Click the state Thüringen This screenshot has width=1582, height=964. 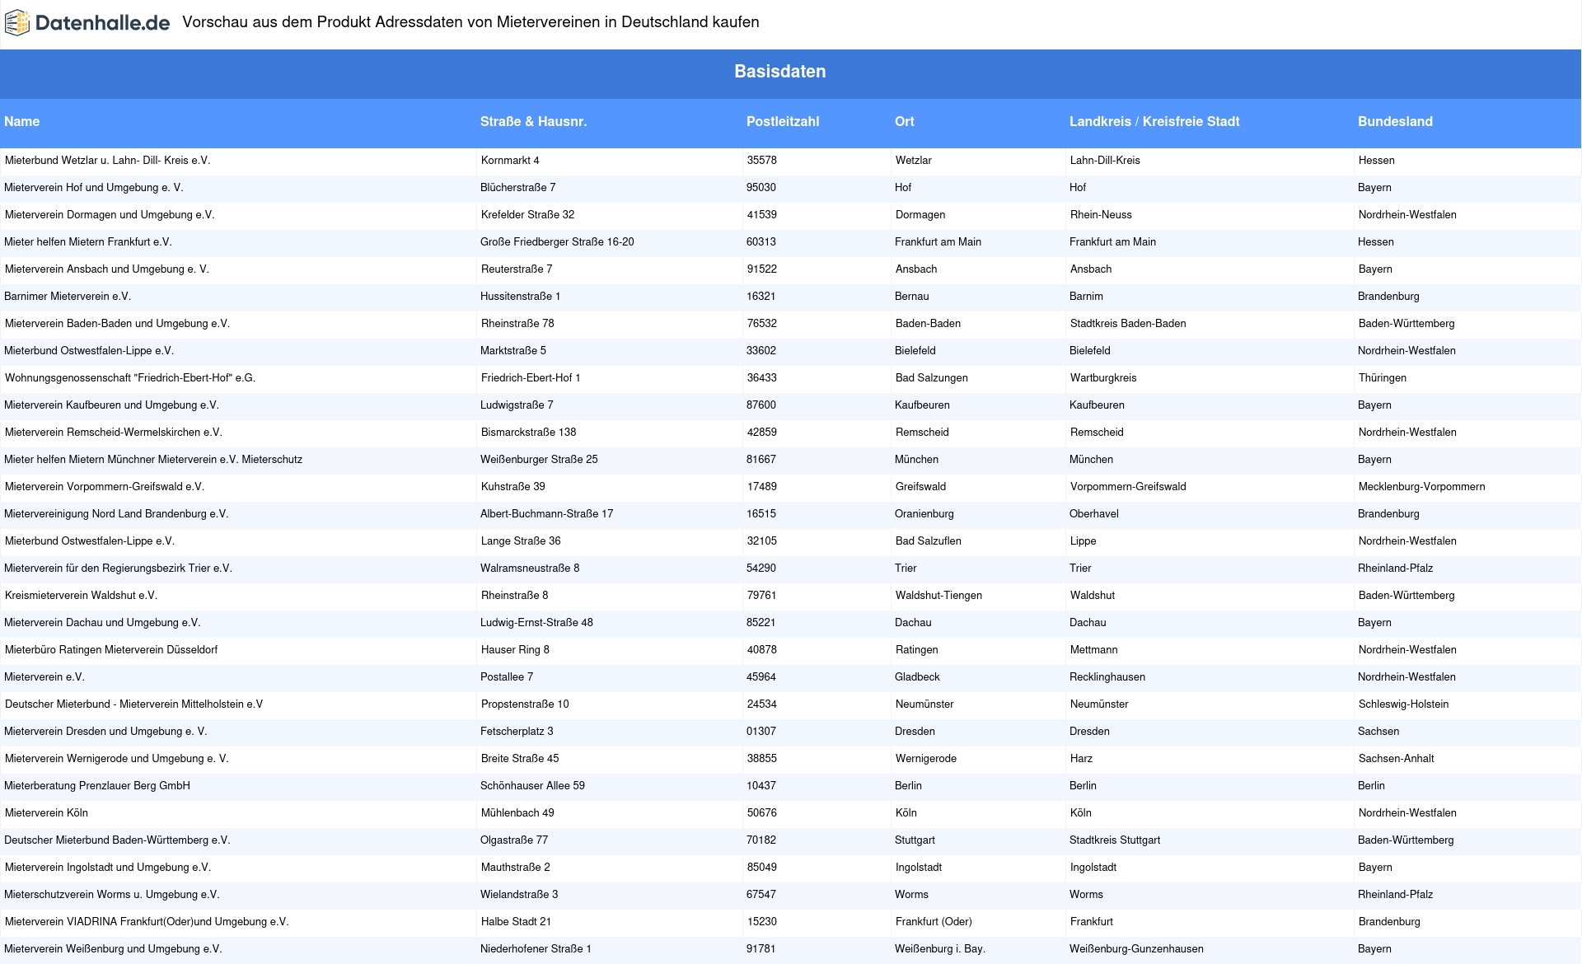tap(1382, 378)
